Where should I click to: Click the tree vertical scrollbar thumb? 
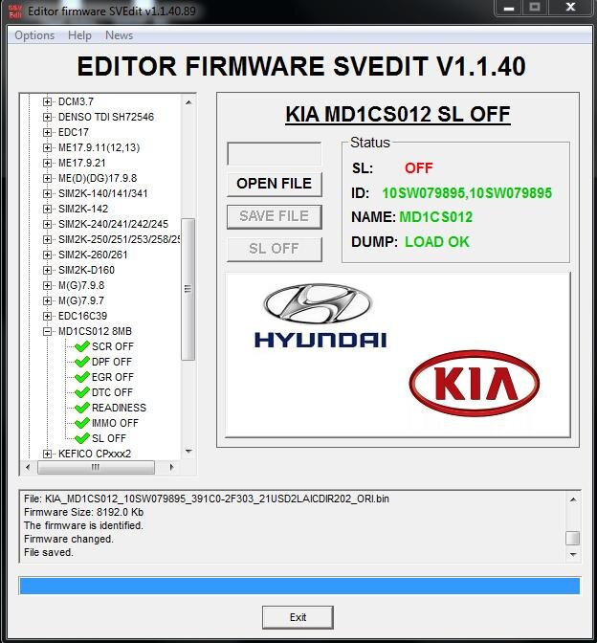coord(188,289)
